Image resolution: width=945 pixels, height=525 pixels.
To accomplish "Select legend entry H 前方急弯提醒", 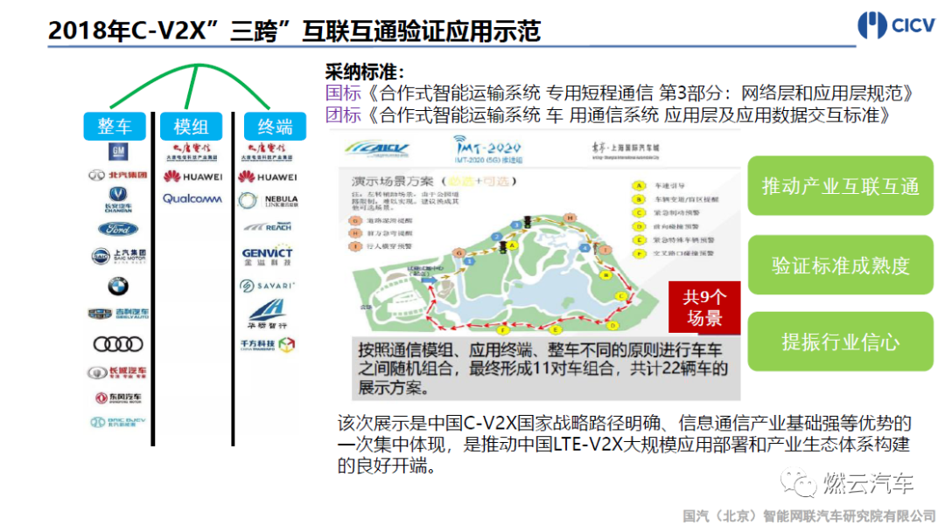I will pyautogui.click(x=381, y=232).
